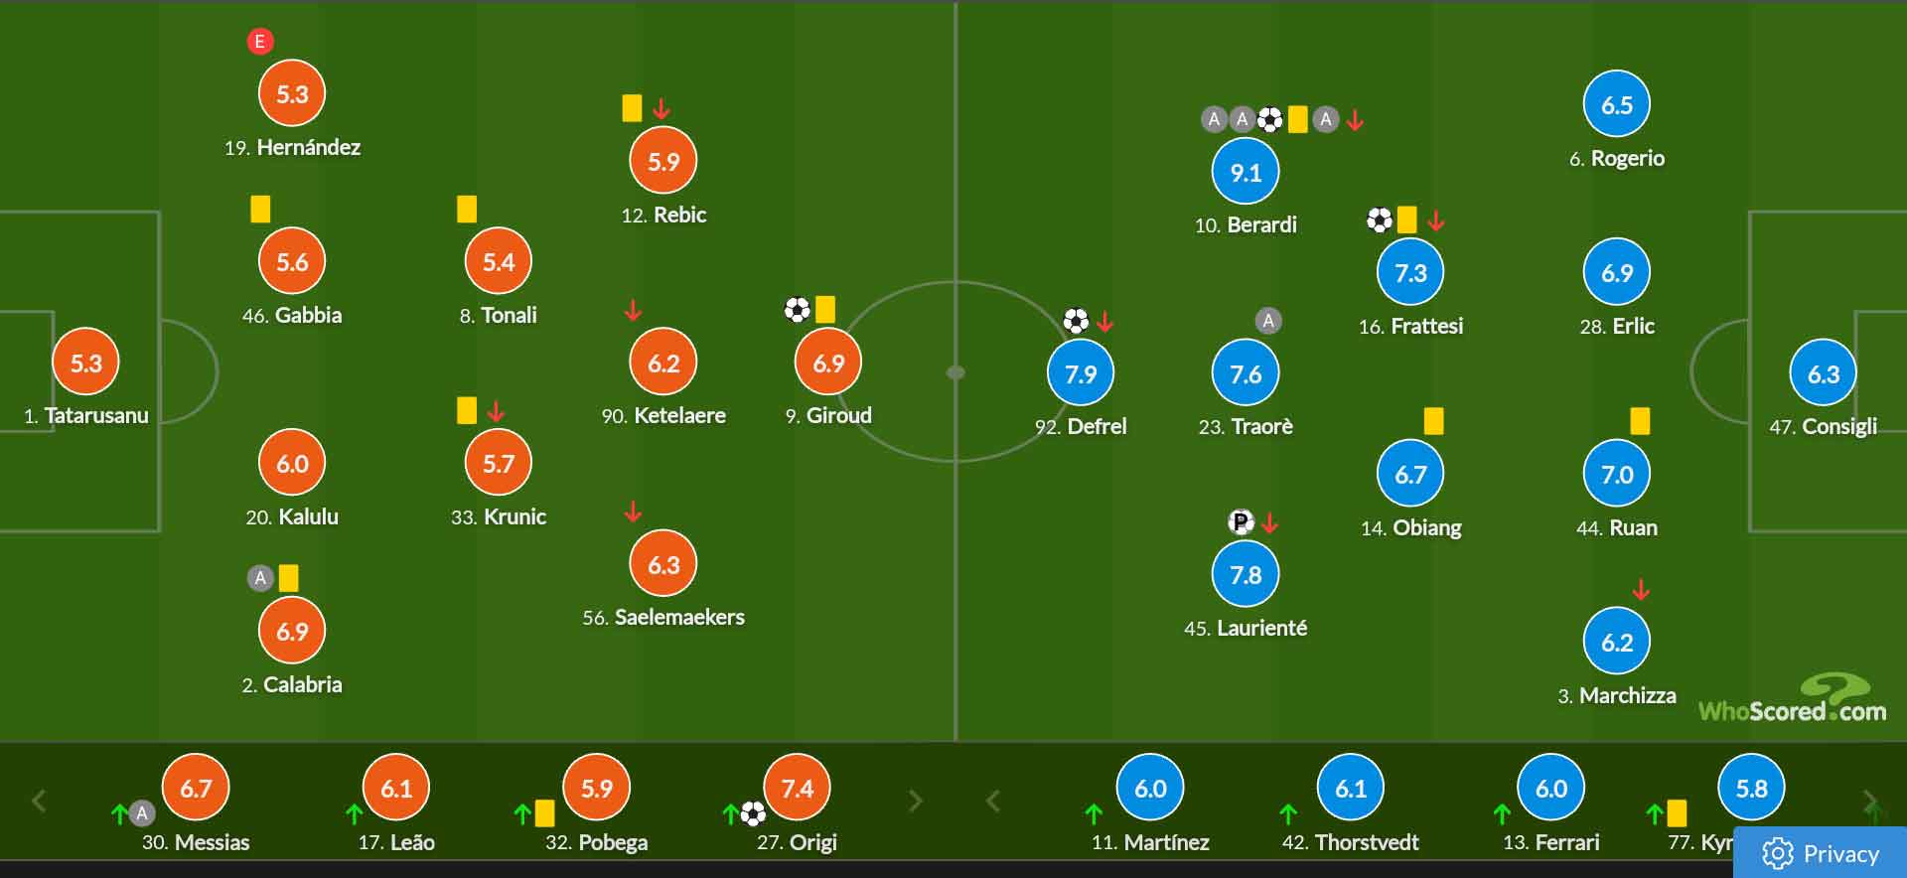This screenshot has height=878, width=1907.
Task: Click Hernández's red E error icon
Action: 260,42
